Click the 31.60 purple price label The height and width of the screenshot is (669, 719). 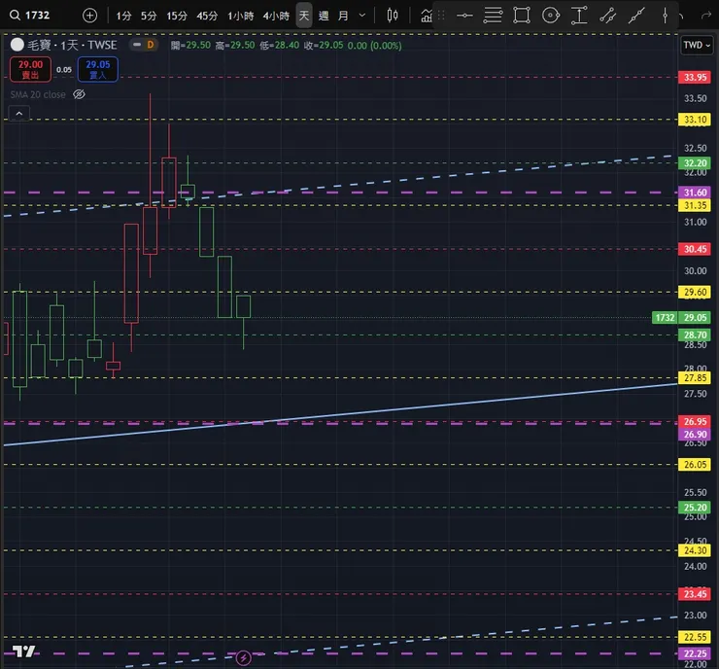[x=695, y=193]
